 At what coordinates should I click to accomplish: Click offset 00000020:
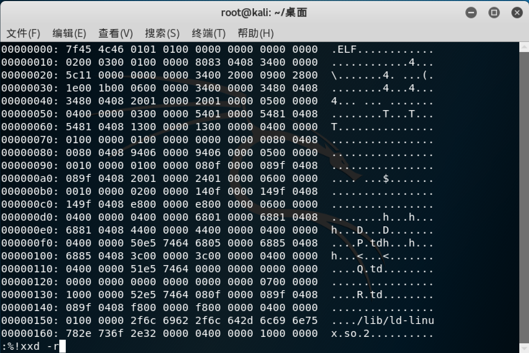point(30,75)
